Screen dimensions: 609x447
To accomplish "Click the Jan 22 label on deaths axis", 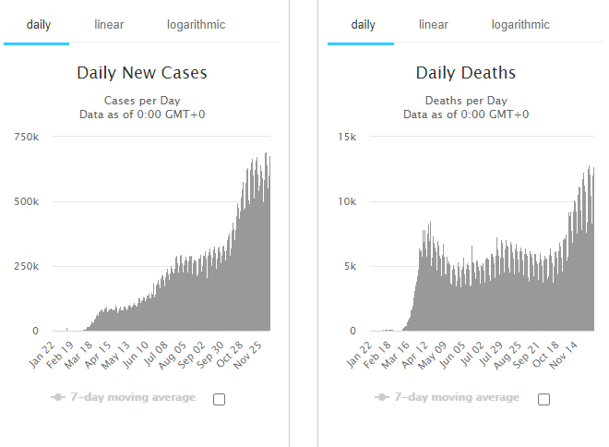I will point(359,356).
